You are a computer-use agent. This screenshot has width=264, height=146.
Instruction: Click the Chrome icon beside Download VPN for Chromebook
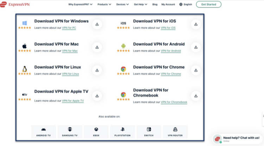pos(123,95)
